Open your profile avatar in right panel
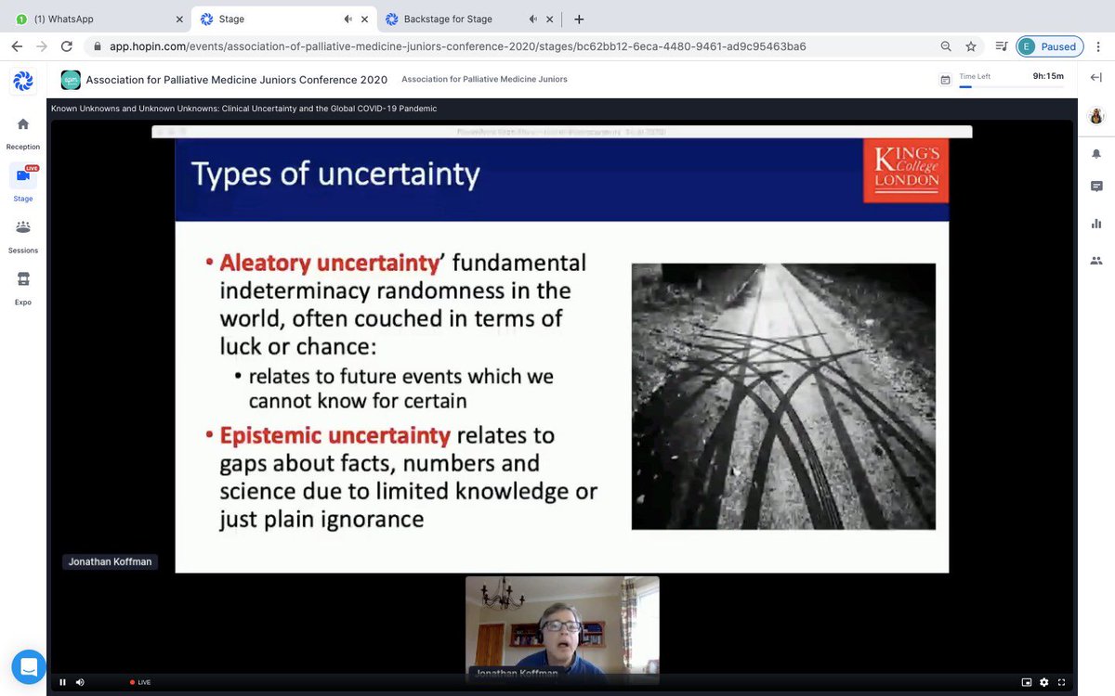Image resolution: width=1115 pixels, height=696 pixels. [1096, 116]
